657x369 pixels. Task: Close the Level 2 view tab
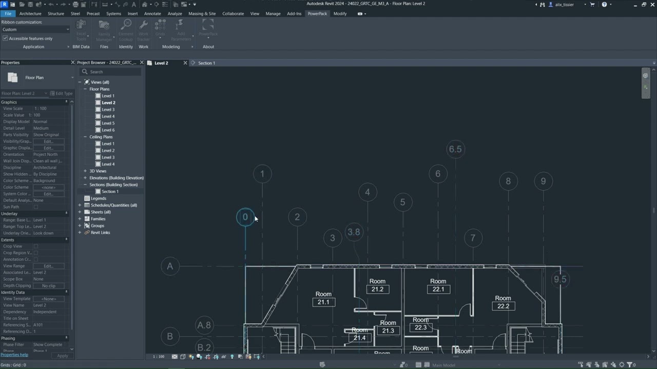[185, 63]
